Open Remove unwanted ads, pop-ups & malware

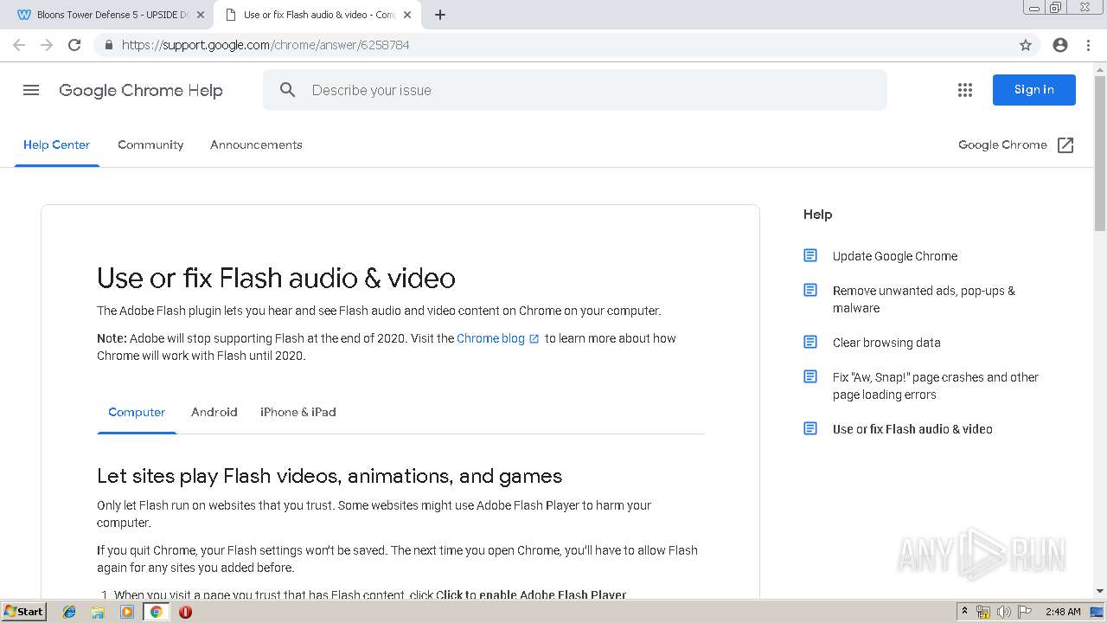tap(924, 299)
